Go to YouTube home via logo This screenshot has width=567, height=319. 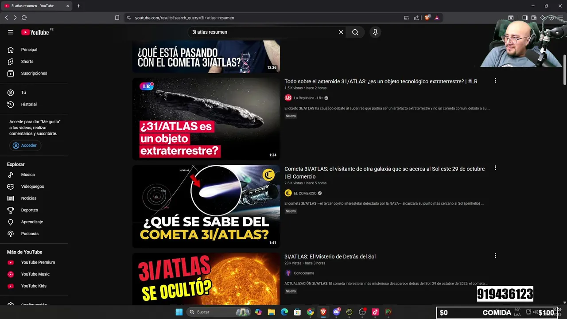tap(35, 32)
